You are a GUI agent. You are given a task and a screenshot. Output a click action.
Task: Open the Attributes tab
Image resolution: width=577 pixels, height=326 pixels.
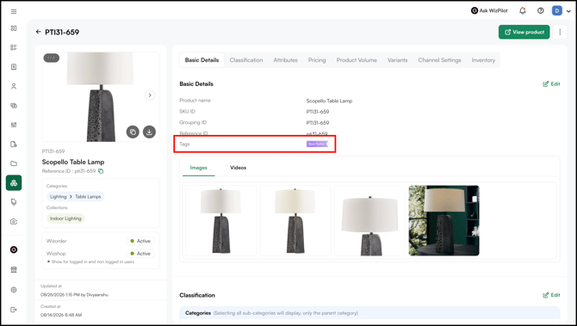(x=285, y=60)
